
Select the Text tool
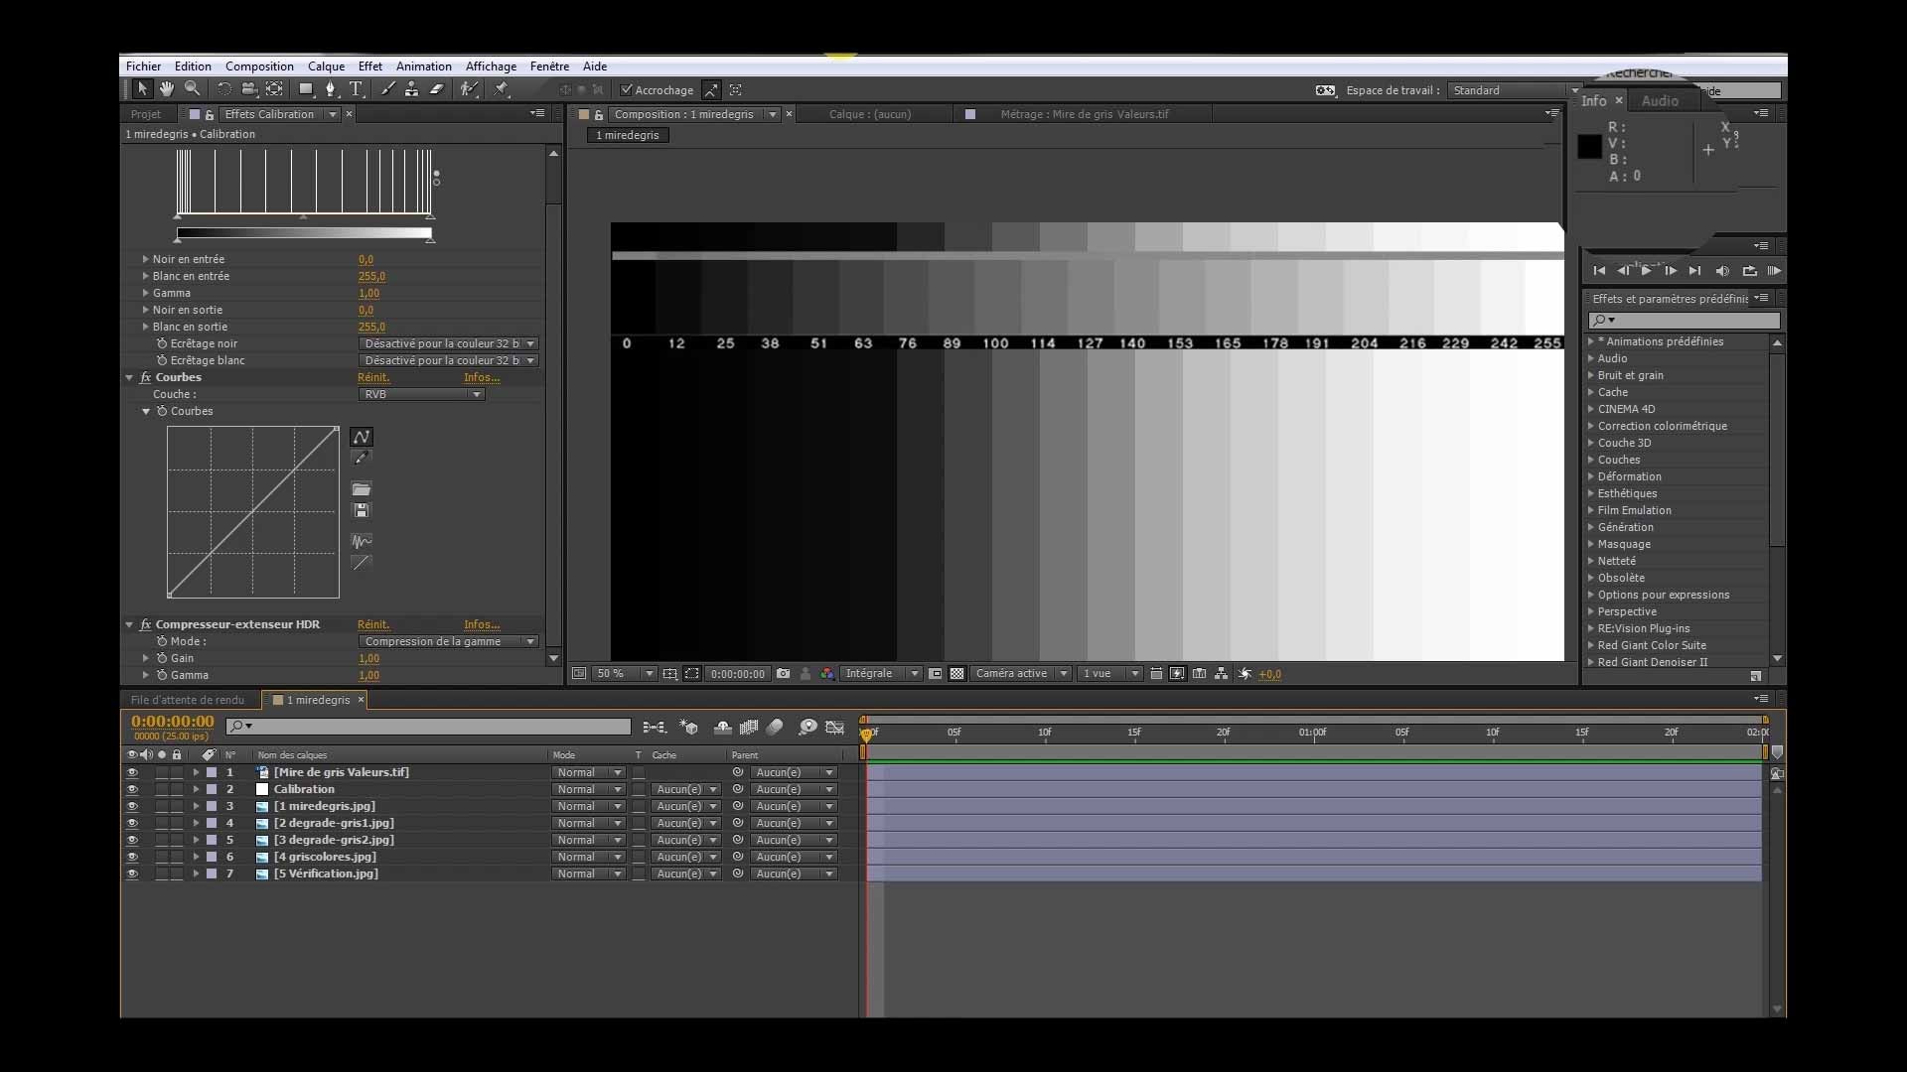(356, 89)
